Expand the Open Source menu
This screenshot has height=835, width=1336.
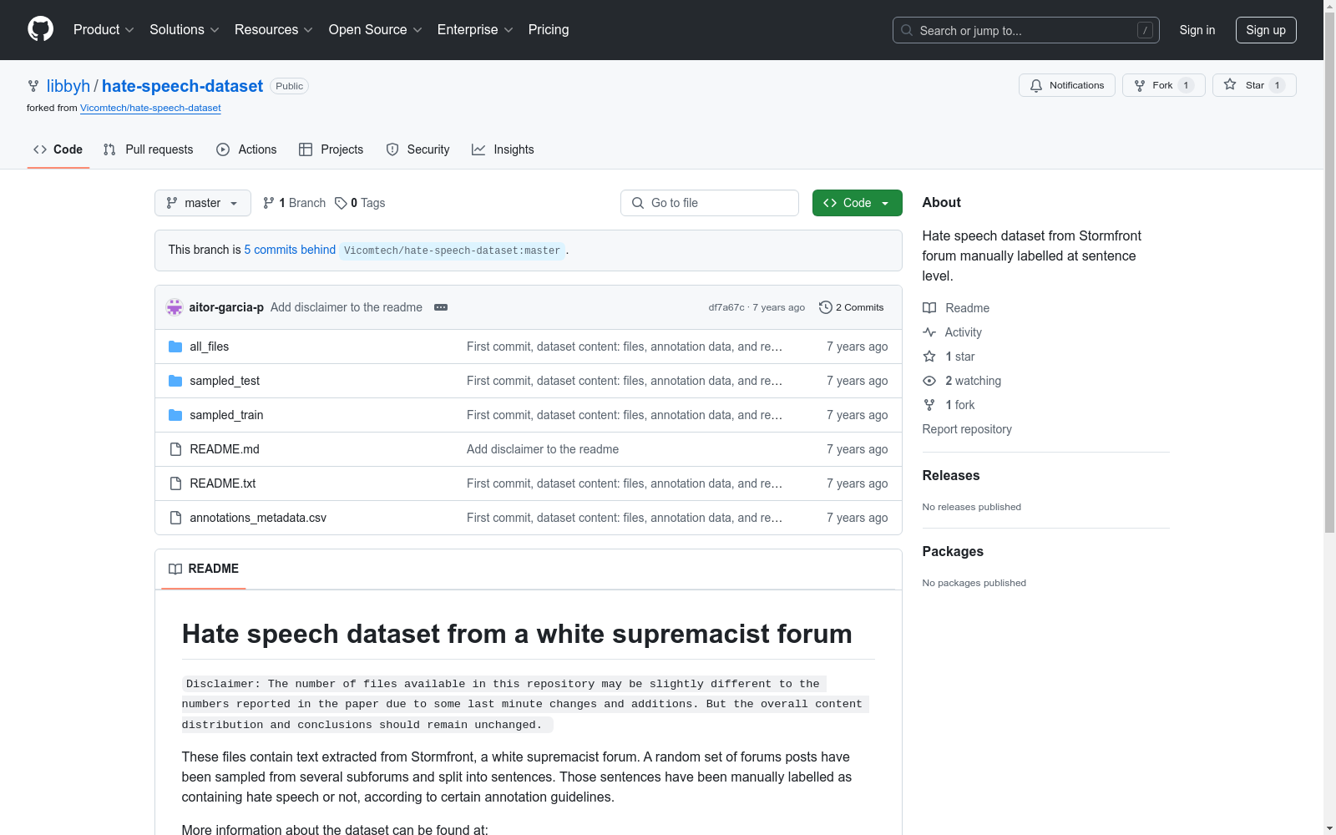pyautogui.click(x=376, y=29)
